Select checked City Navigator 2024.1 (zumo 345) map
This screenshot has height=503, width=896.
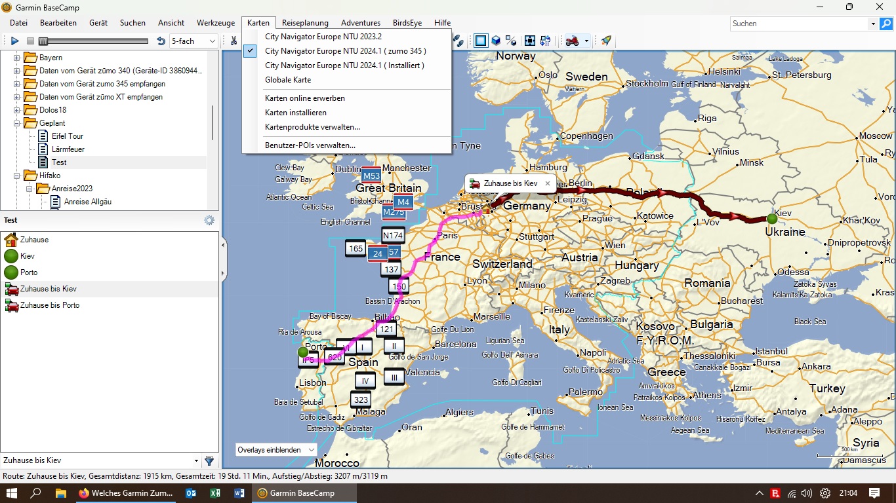coord(345,51)
